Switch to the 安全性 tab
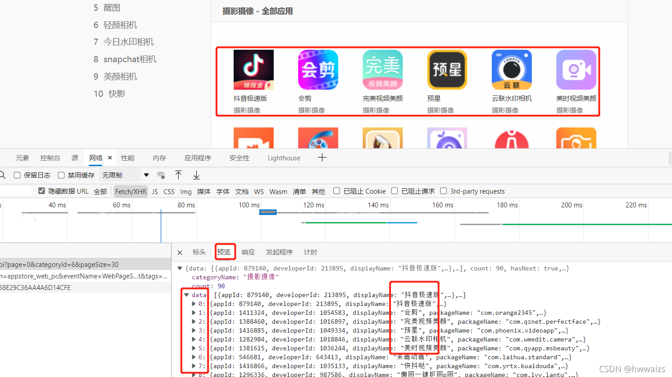Screen dimensions: 672x377 pyautogui.click(x=239, y=158)
